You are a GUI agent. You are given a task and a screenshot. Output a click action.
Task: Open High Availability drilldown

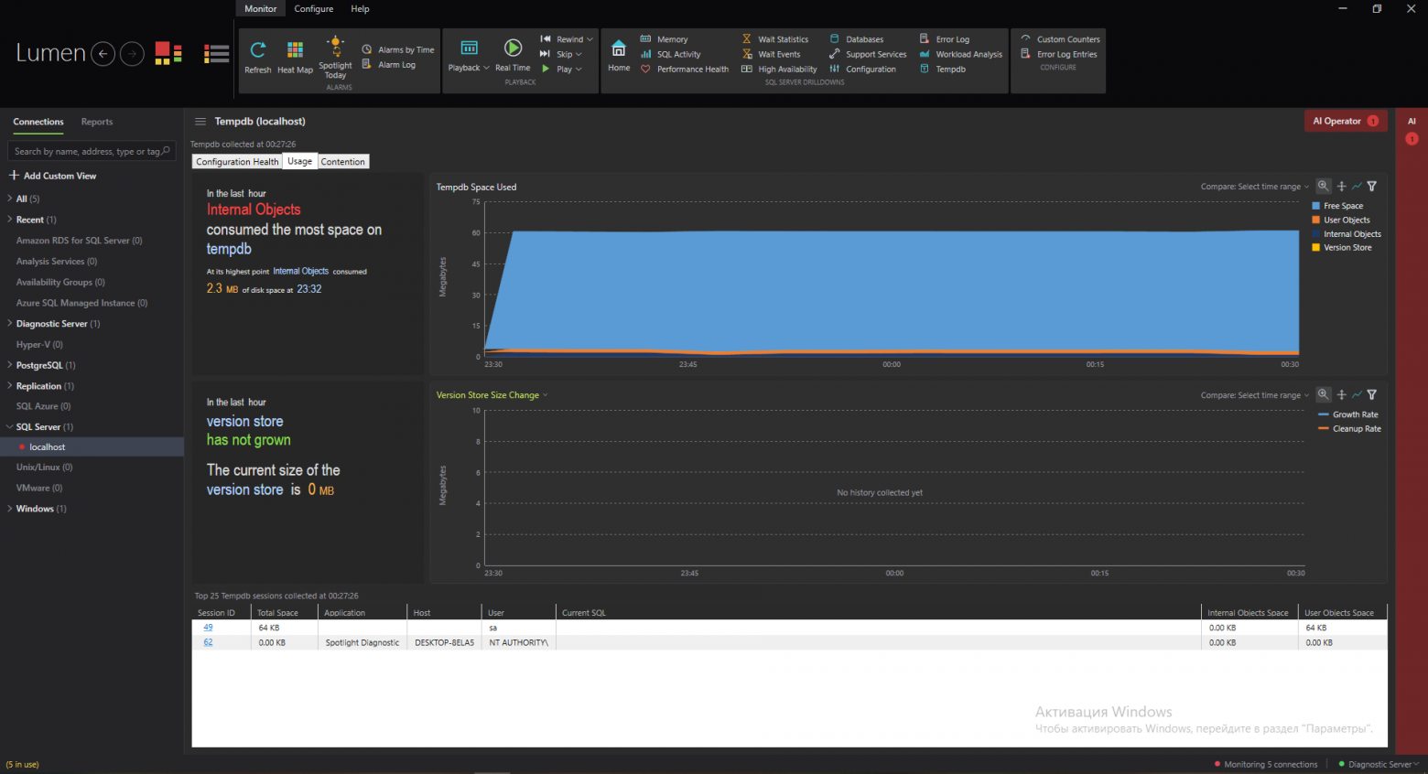coord(779,69)
